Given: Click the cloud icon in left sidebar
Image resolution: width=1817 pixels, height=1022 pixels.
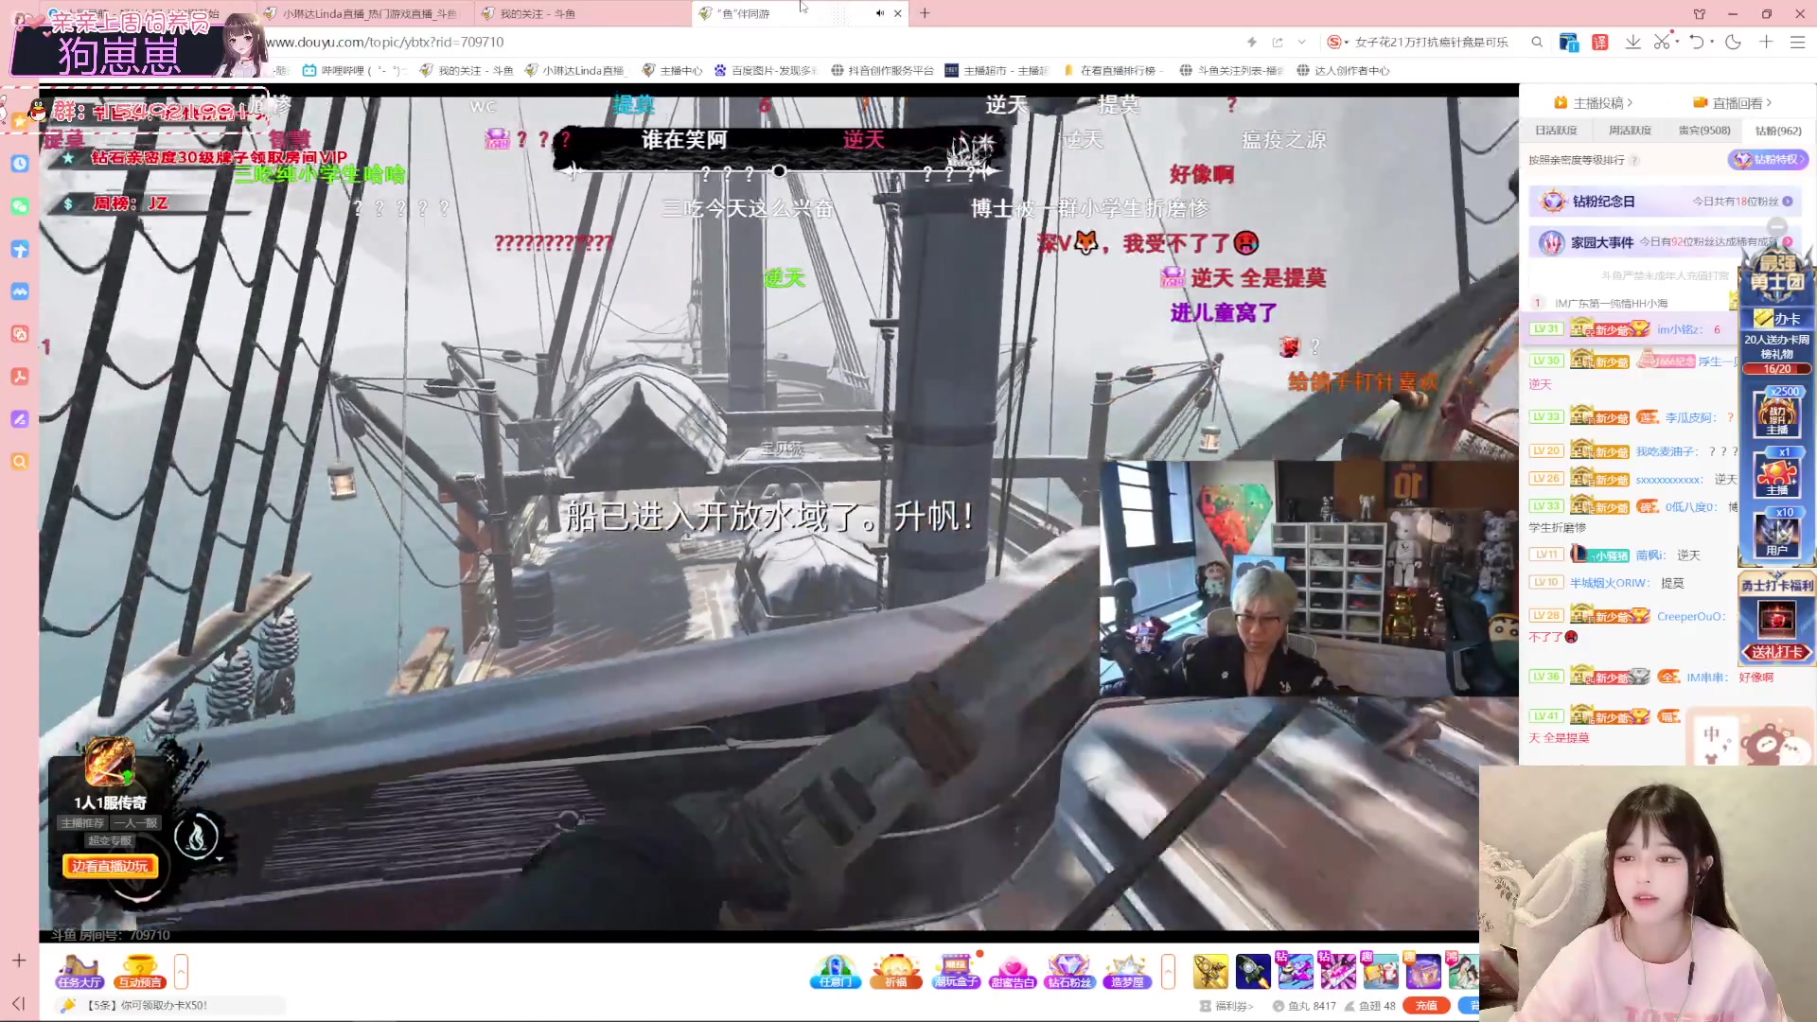Looking at the screenshot, I should [20, 291].
